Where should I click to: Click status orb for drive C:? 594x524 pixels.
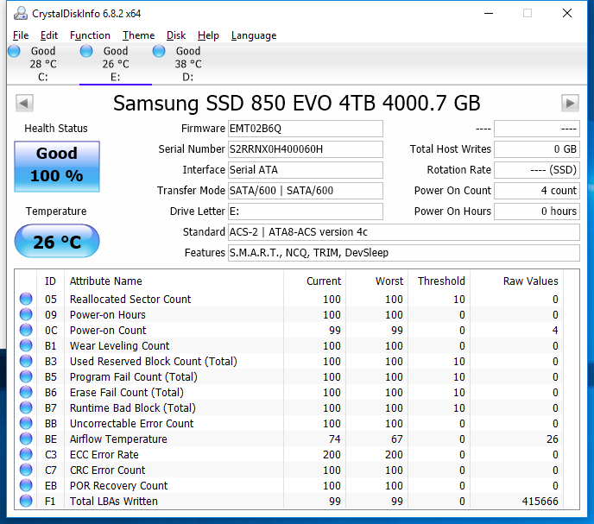(14, 52)
